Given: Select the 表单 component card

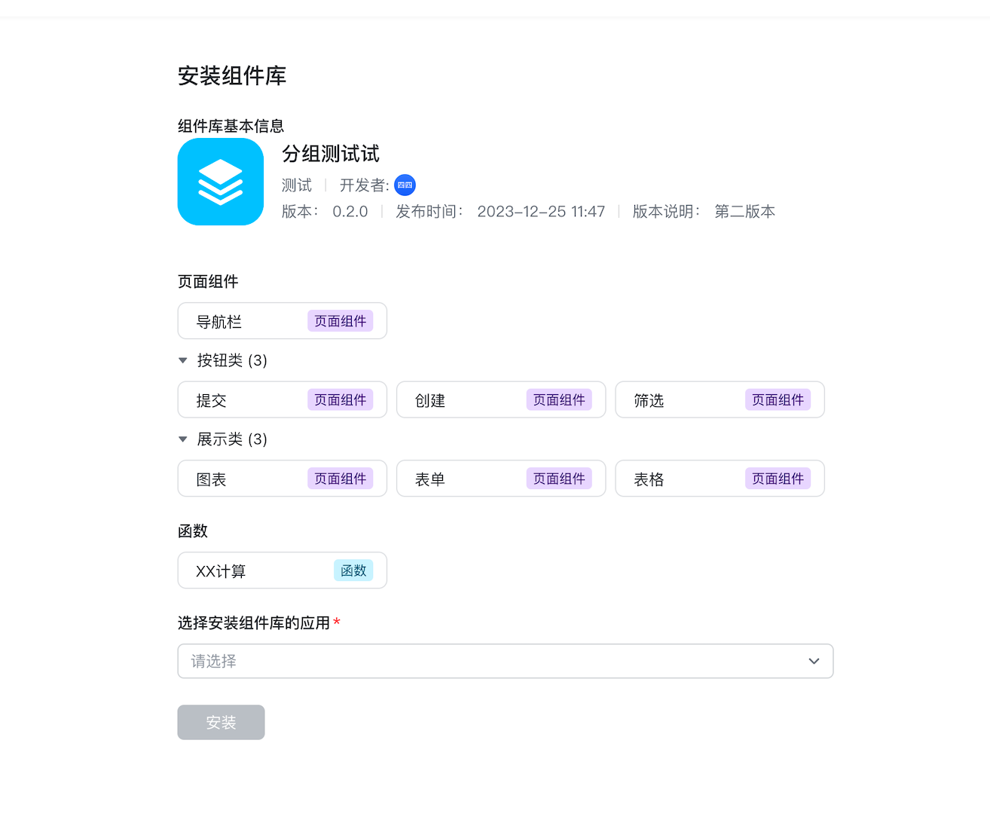Looking at the screenshot, I should coord(501,479).
